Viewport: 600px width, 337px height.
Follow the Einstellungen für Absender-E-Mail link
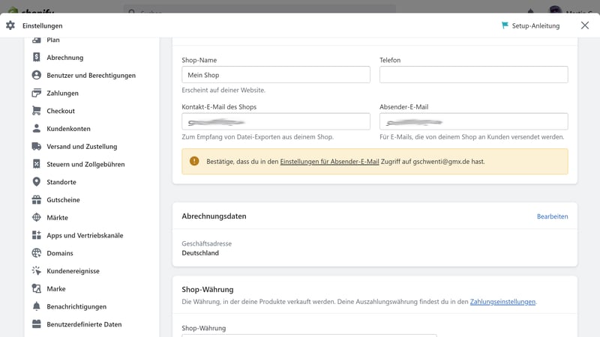pyautogui.click(x=329, y=161)
